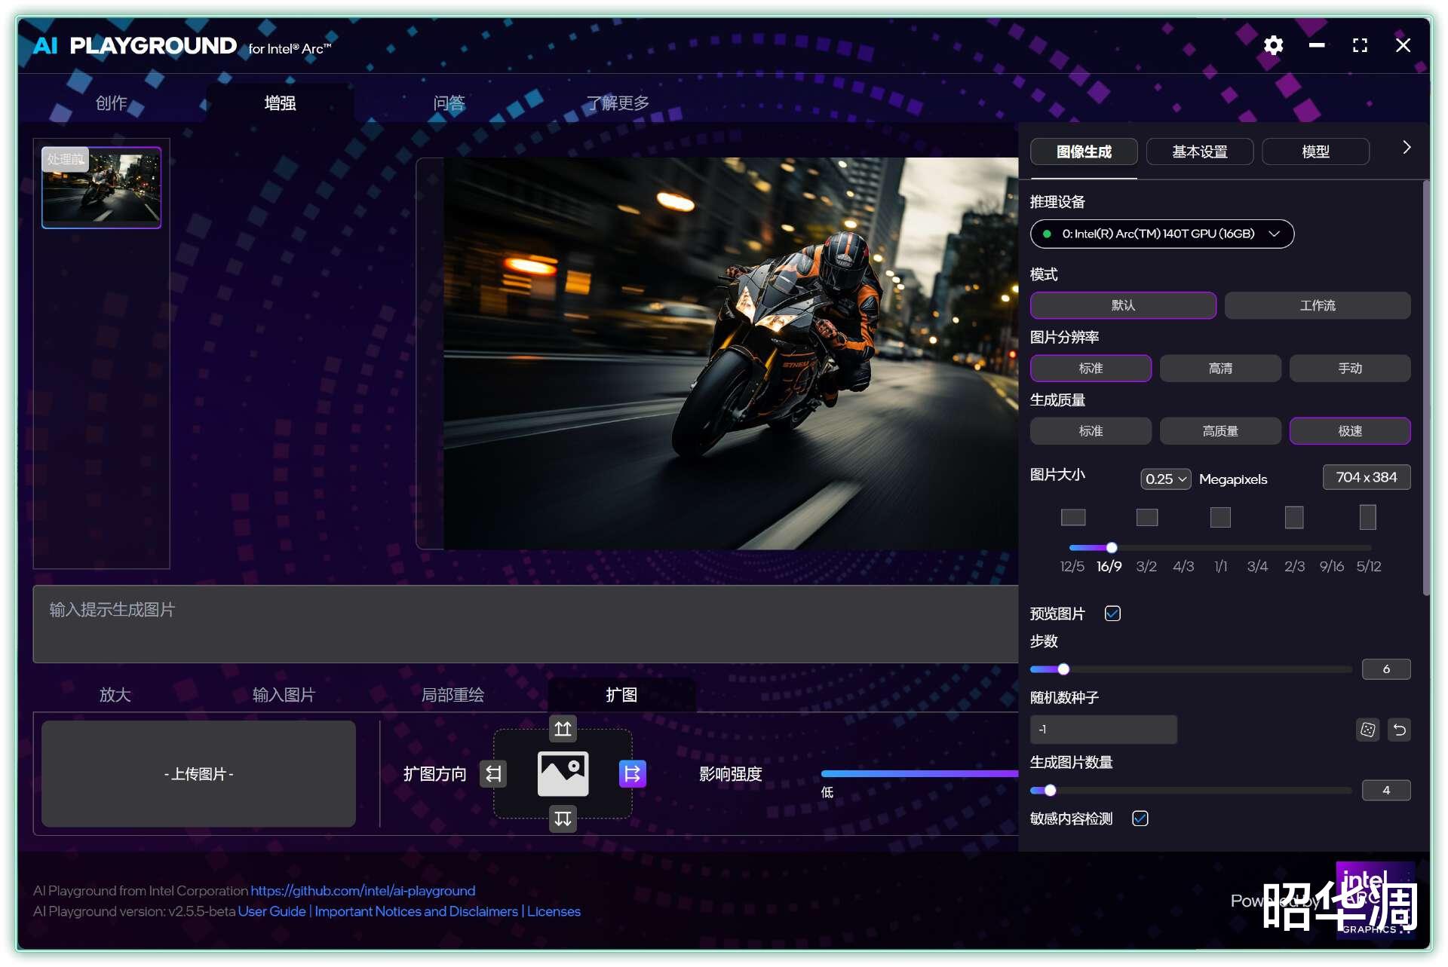Click the expand-downward direction arrow icon
Viewport: 1448px width, 967px height.
(563, 819)
